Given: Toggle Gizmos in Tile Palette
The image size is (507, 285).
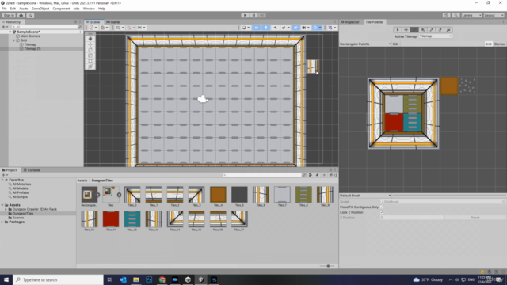Looking at the screenshot, I should point(500,44).
